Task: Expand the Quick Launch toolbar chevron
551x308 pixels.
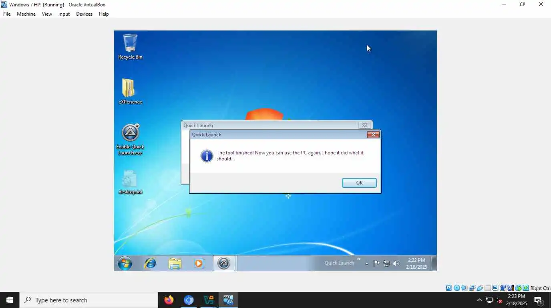Action: coord(359,259)
